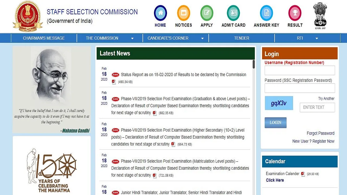Image resolution: width=347 pixels, height=195 pixels.
Task: Open PDF icon for Matriculation Level result
Action: click(x=155, y=175)
